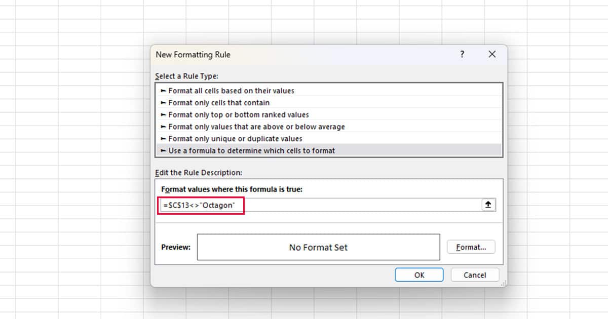Select Use a formula to determine cells rule
The height and width of the screenshot is (319, 608).
coord(251,150)
